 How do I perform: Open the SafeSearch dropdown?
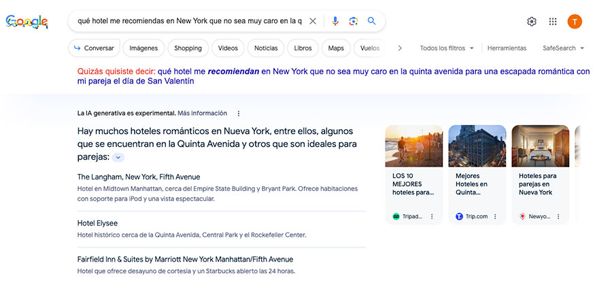563,48
